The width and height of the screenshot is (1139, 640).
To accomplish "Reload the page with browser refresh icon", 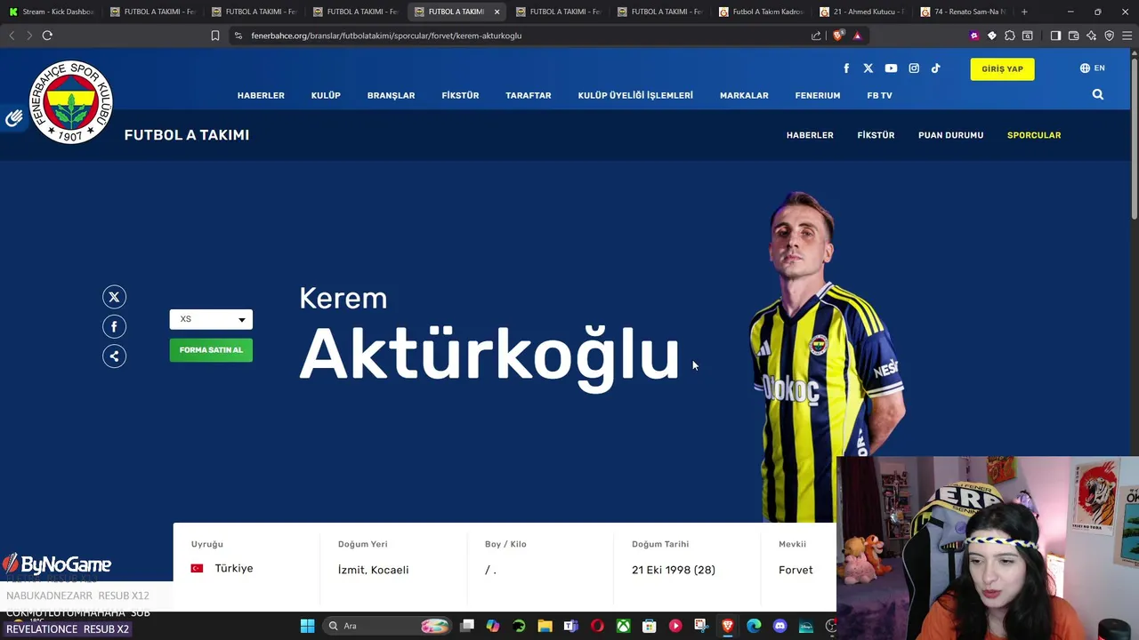I will [x=47, y=36].
